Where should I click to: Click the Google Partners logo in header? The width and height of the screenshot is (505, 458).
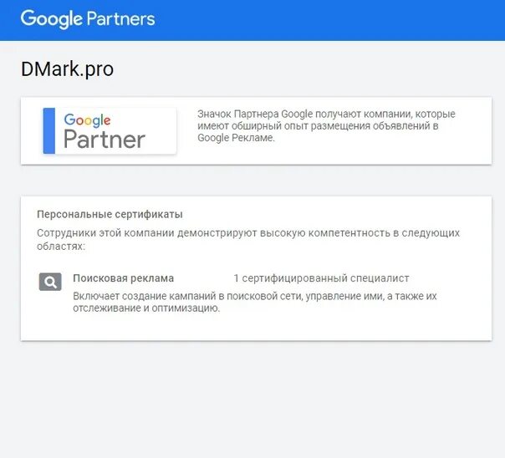click(x=88, y=19)
